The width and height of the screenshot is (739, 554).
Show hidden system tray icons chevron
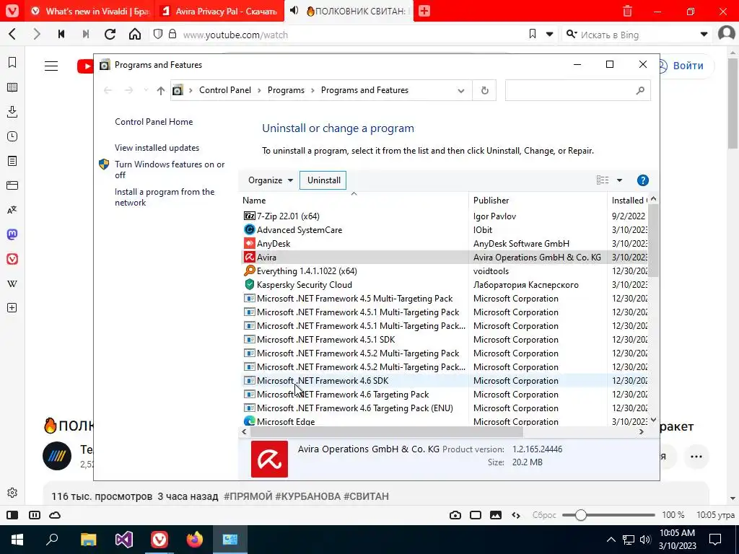point(611,540)
